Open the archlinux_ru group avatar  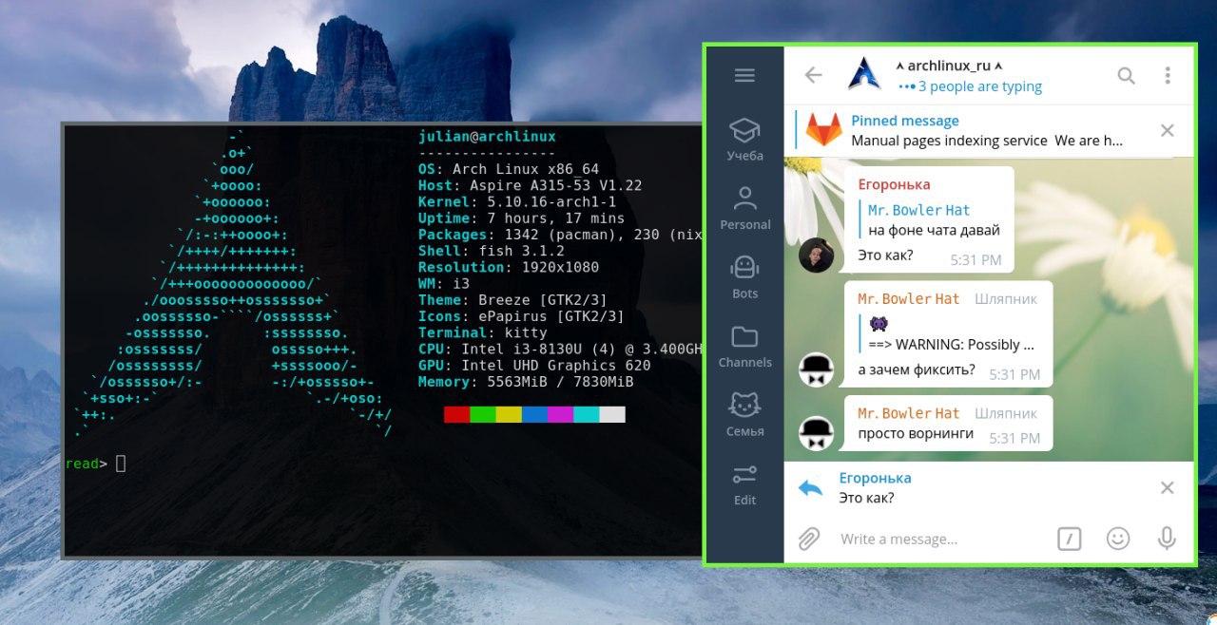[864, 75]
